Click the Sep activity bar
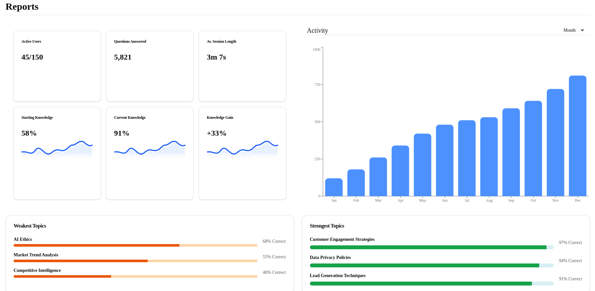Screen dimensions: 595x291 [511, 152]
